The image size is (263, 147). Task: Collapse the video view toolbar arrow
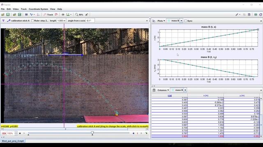(x=147, y=21)
